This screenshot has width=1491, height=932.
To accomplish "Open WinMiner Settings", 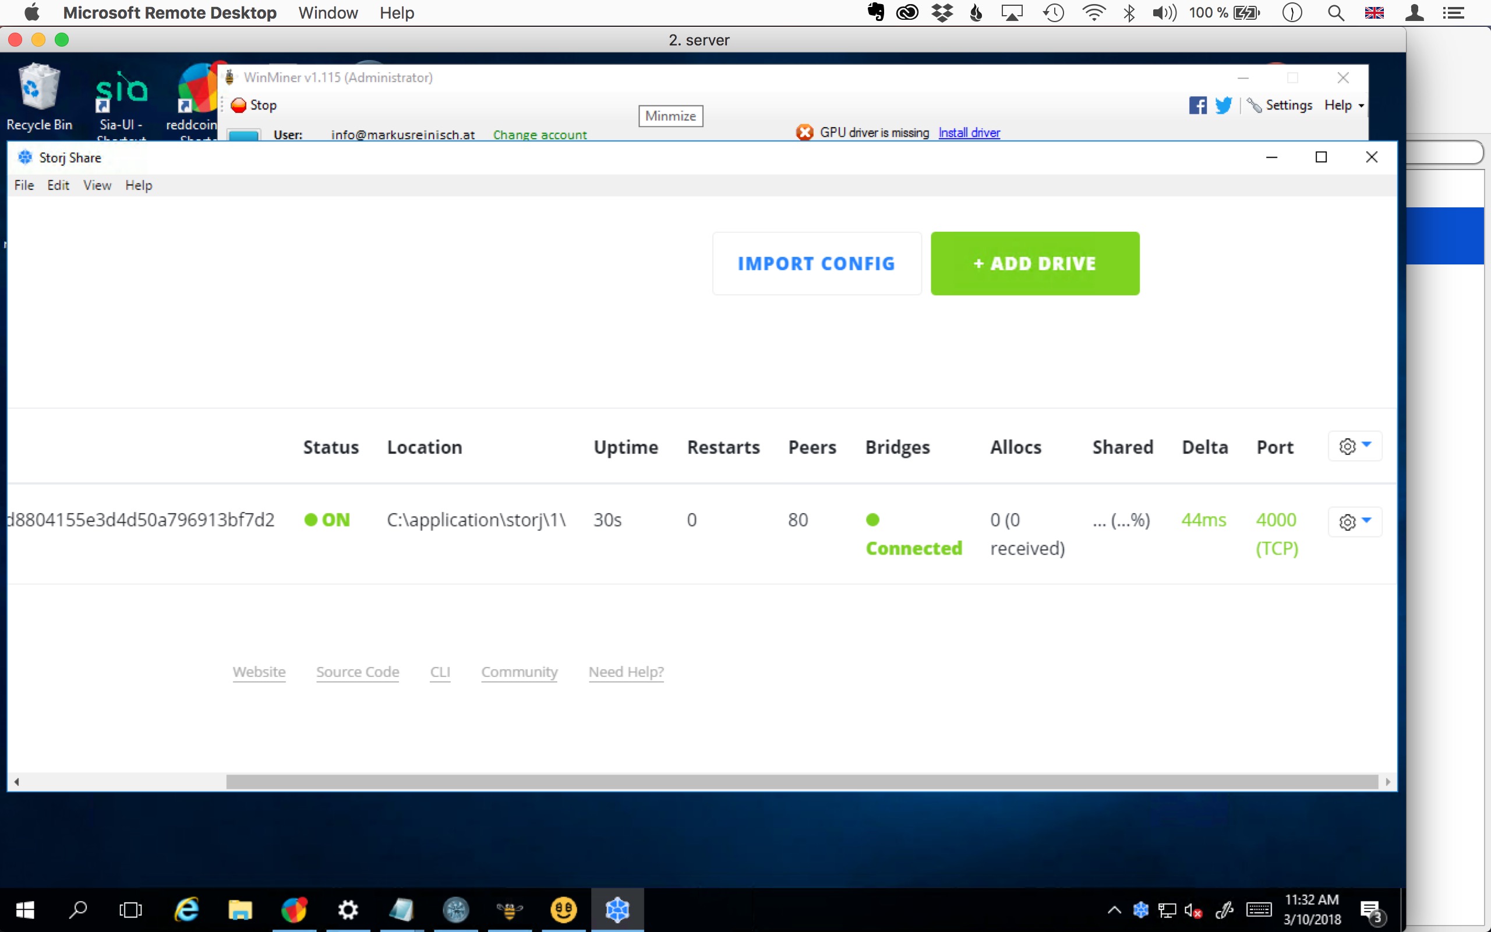I will tap(1281, 105).
